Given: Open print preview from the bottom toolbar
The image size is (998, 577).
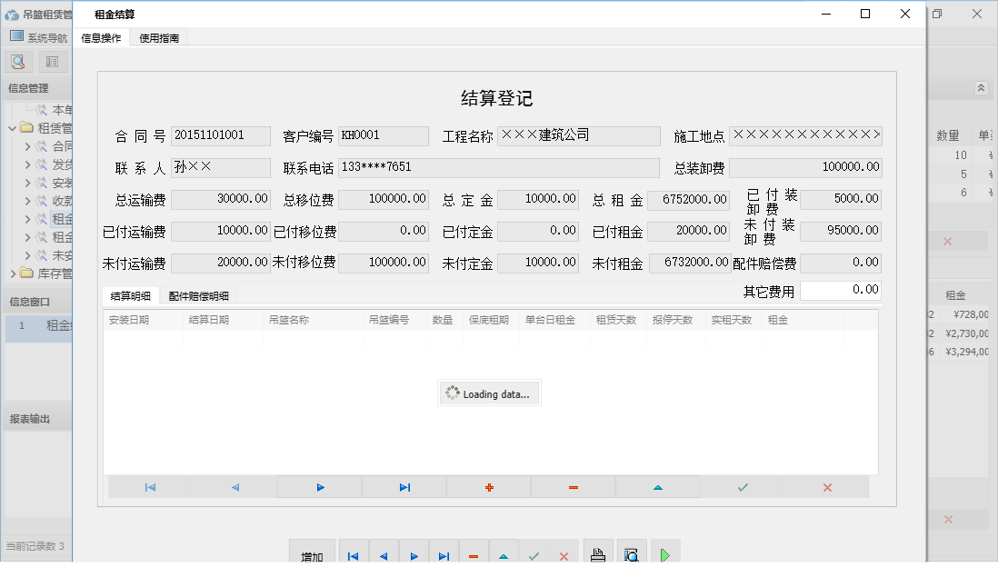Looking at the screenshot, I should [x=633, y=552].
